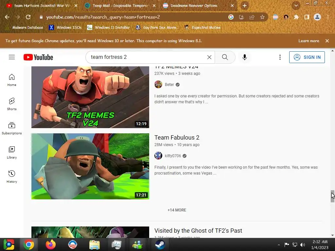Open the kitty0706 channel avatar
335x251 pixels.
click(x=158, y=156)
